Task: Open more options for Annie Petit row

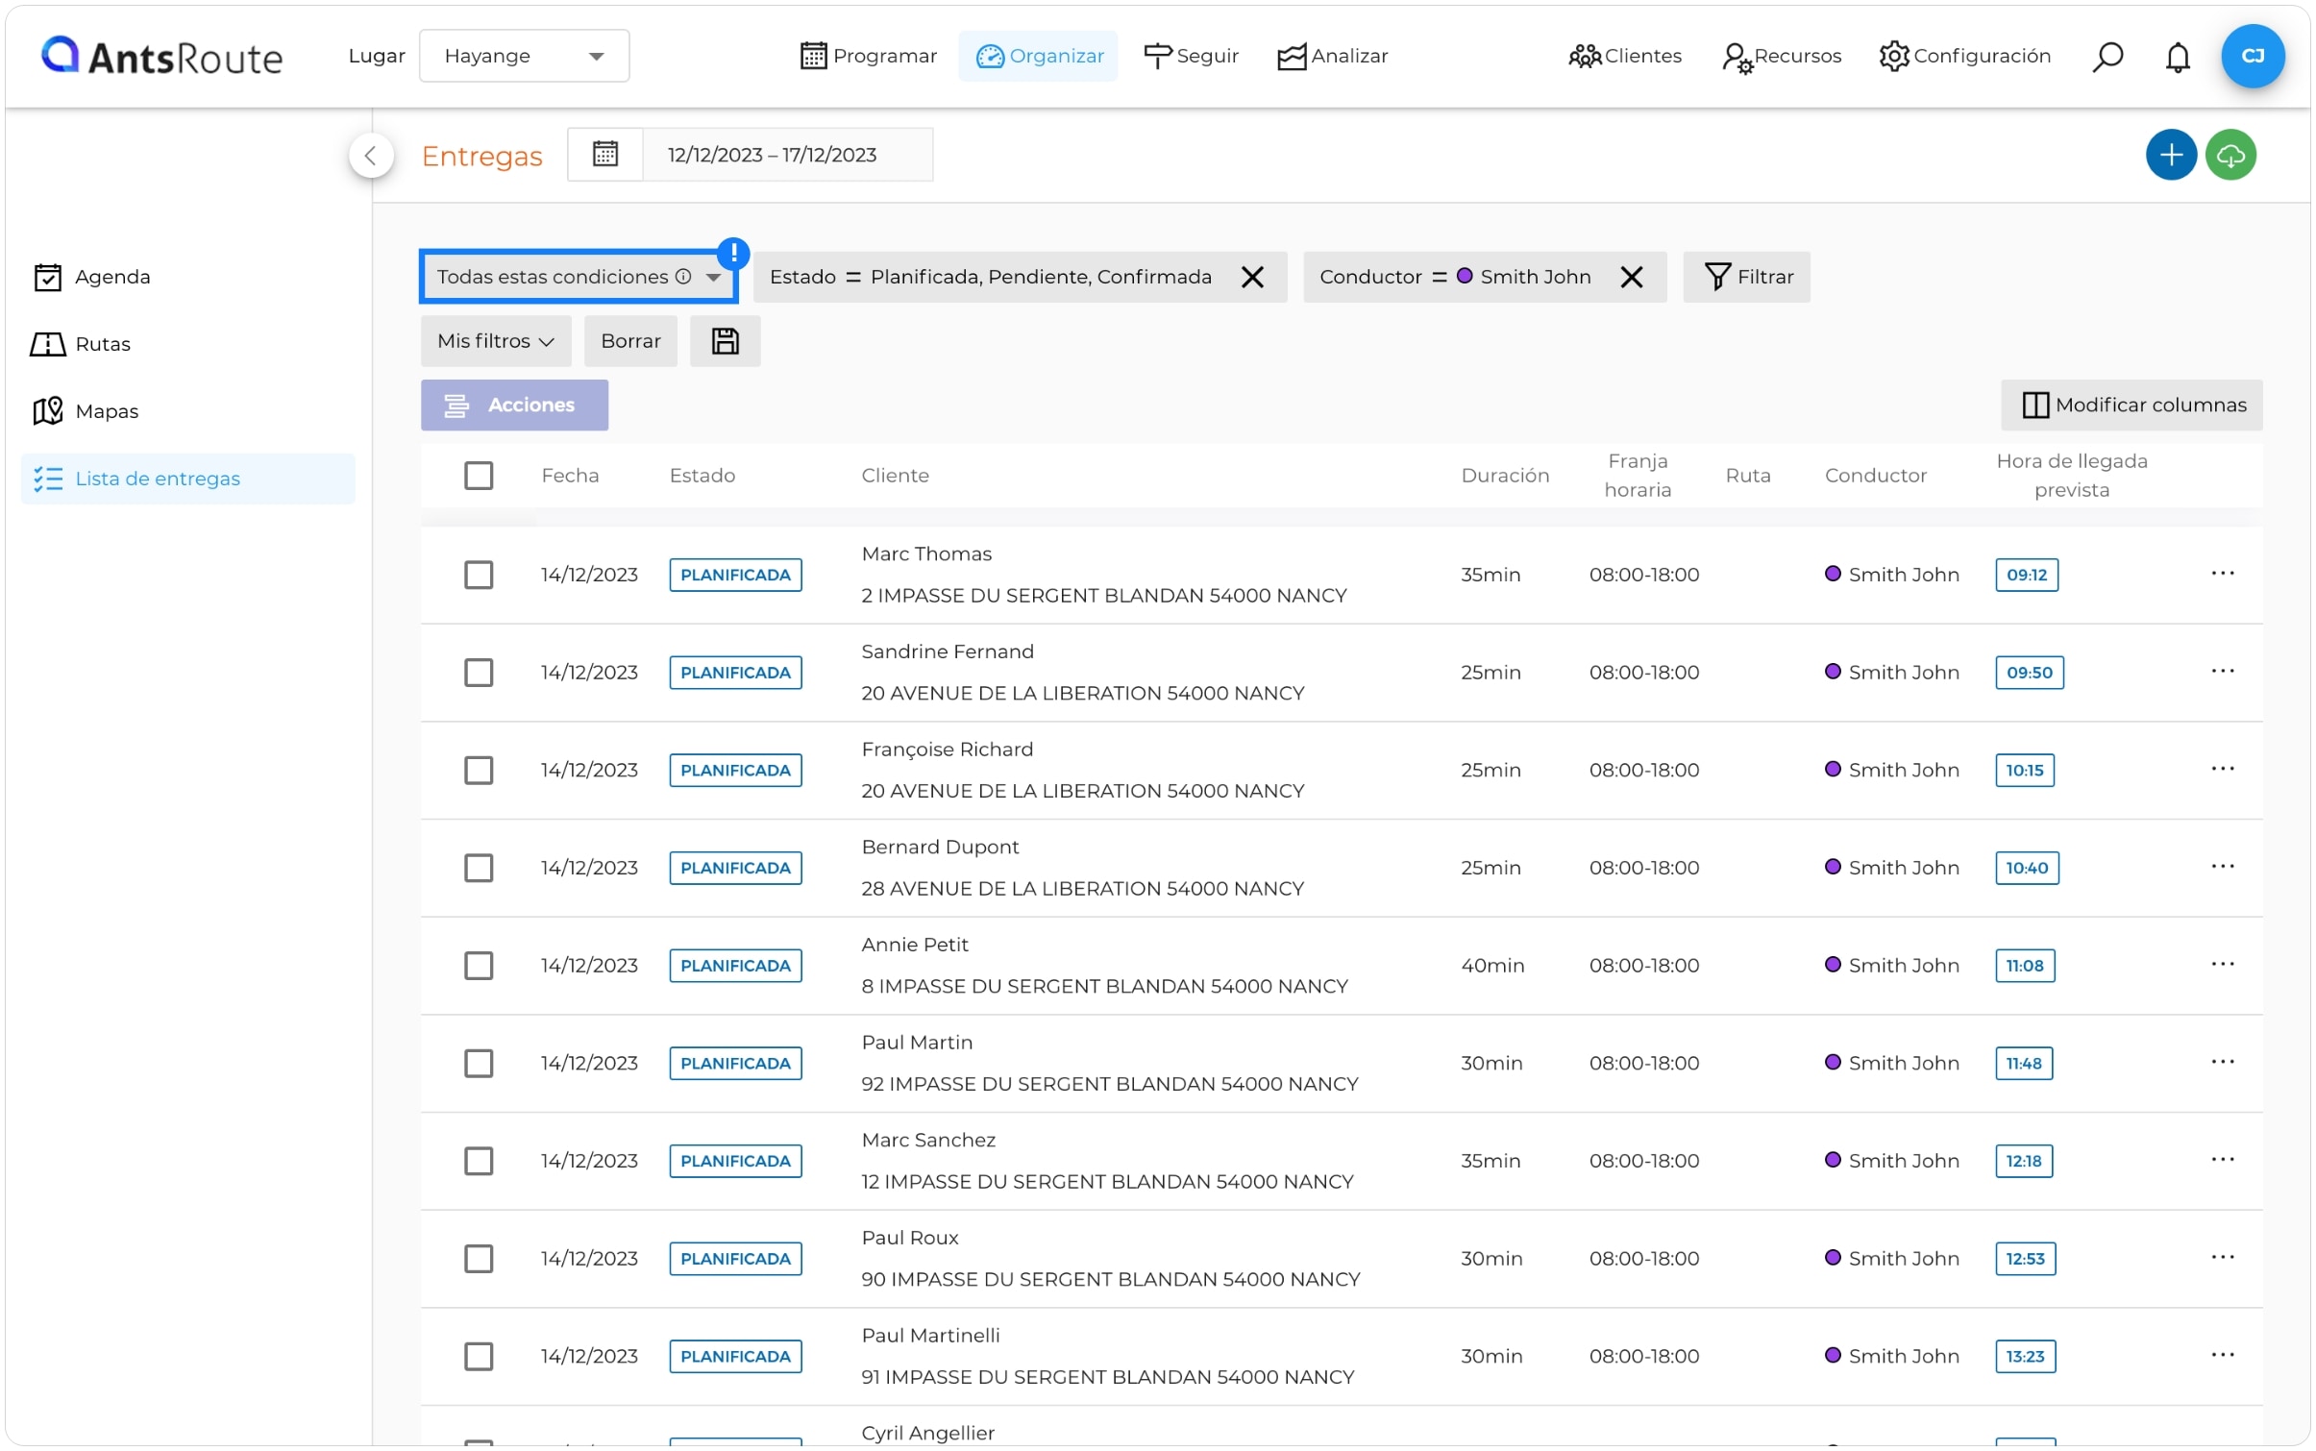Action: pyautogui.click(x=2222, y=965)
